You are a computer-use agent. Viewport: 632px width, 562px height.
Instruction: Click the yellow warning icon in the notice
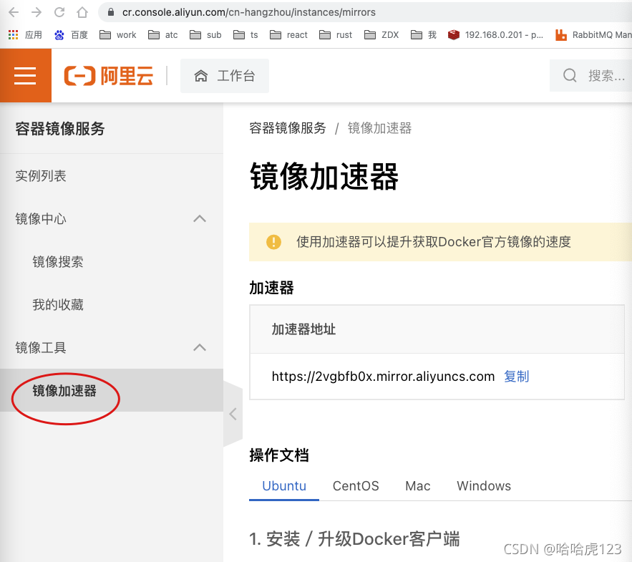pos(273,242)
